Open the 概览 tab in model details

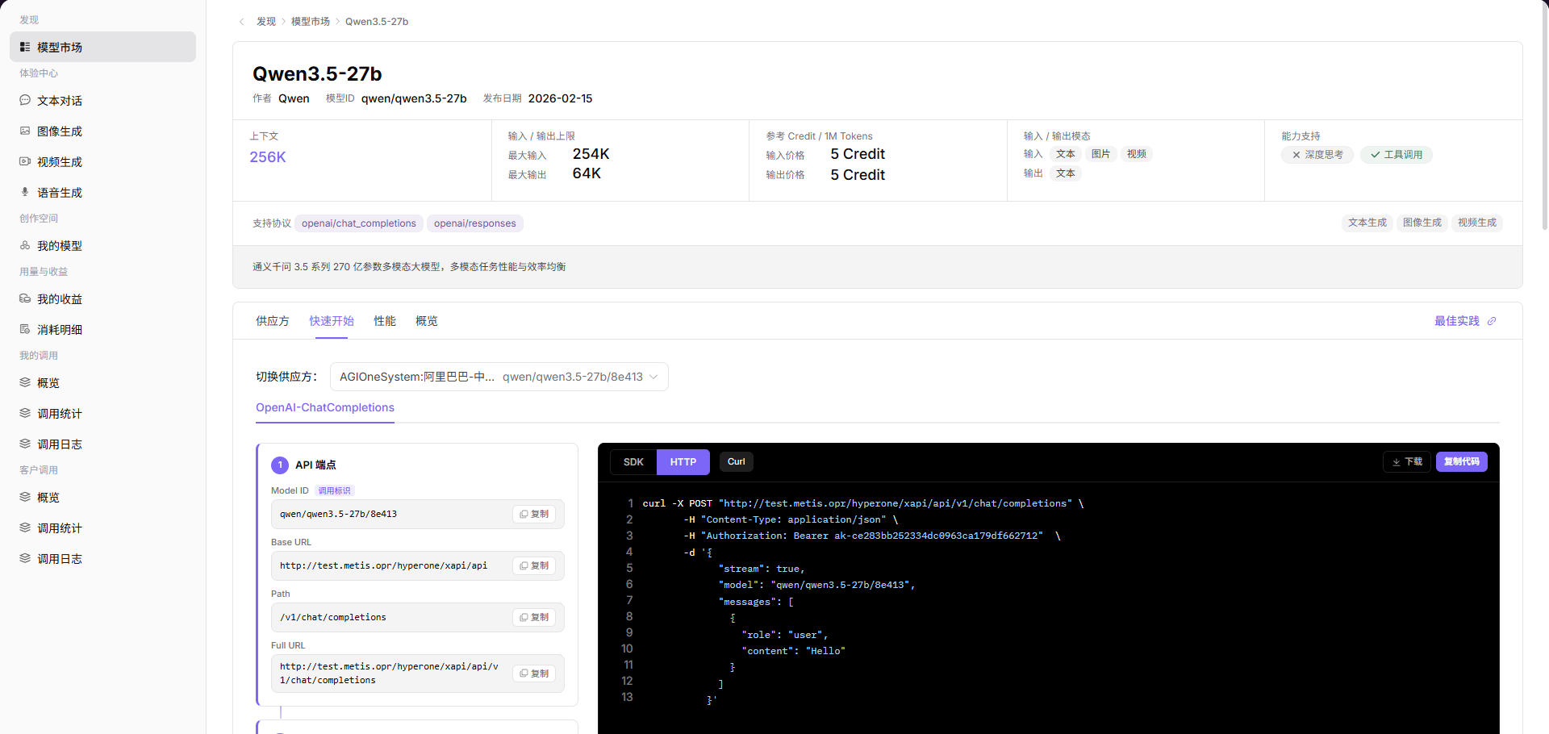pos(427,321)
